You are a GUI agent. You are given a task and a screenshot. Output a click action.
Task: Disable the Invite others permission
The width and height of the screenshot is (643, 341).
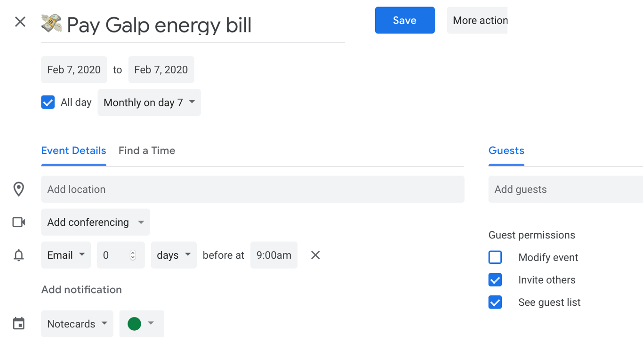pos(495,280)
